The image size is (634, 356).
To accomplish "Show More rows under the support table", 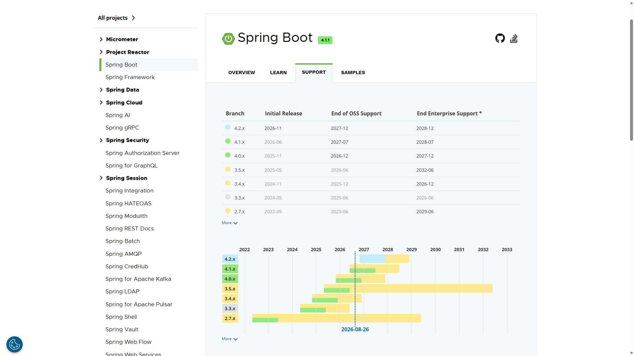I will (230, 223).
